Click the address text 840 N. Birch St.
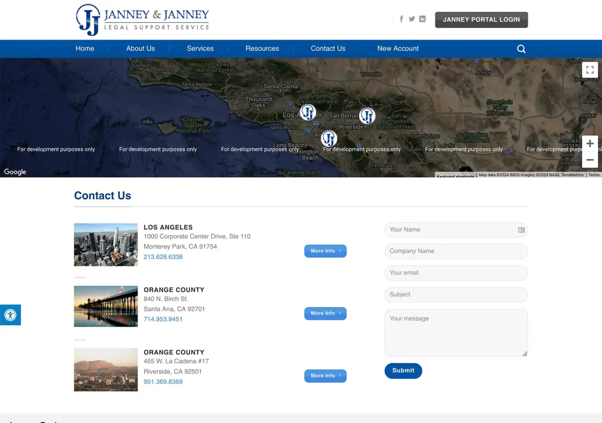This screenshot has height=423, width=602. (x=166, y=299)
